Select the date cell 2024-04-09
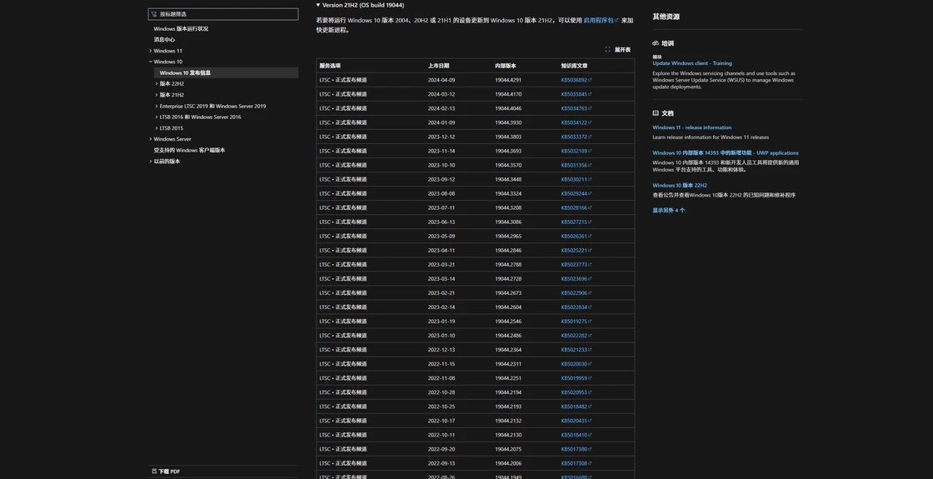The width and height of the screenshot is (933, 479). click(441, 80)
